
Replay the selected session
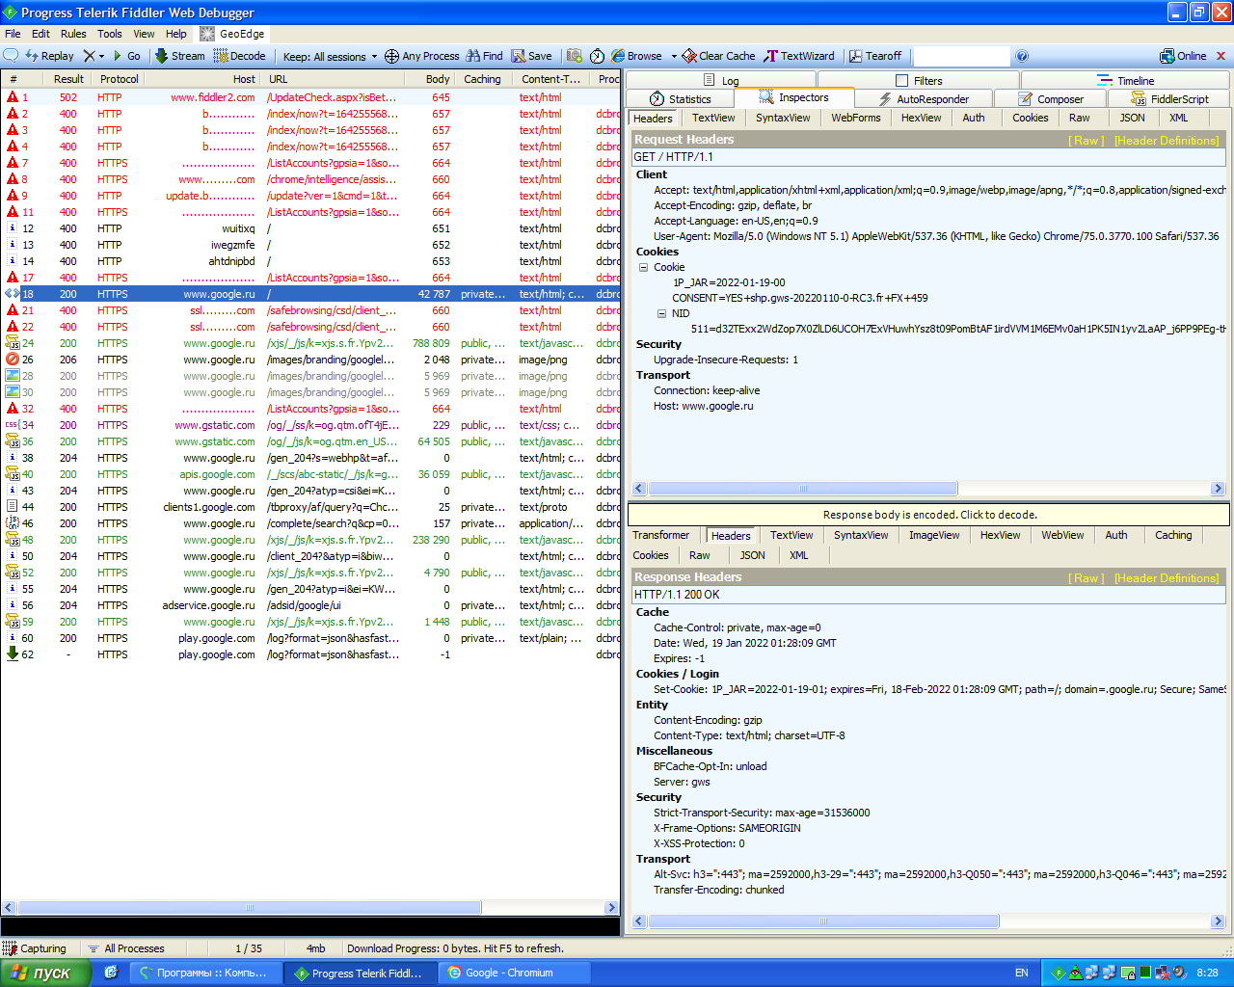49,56
